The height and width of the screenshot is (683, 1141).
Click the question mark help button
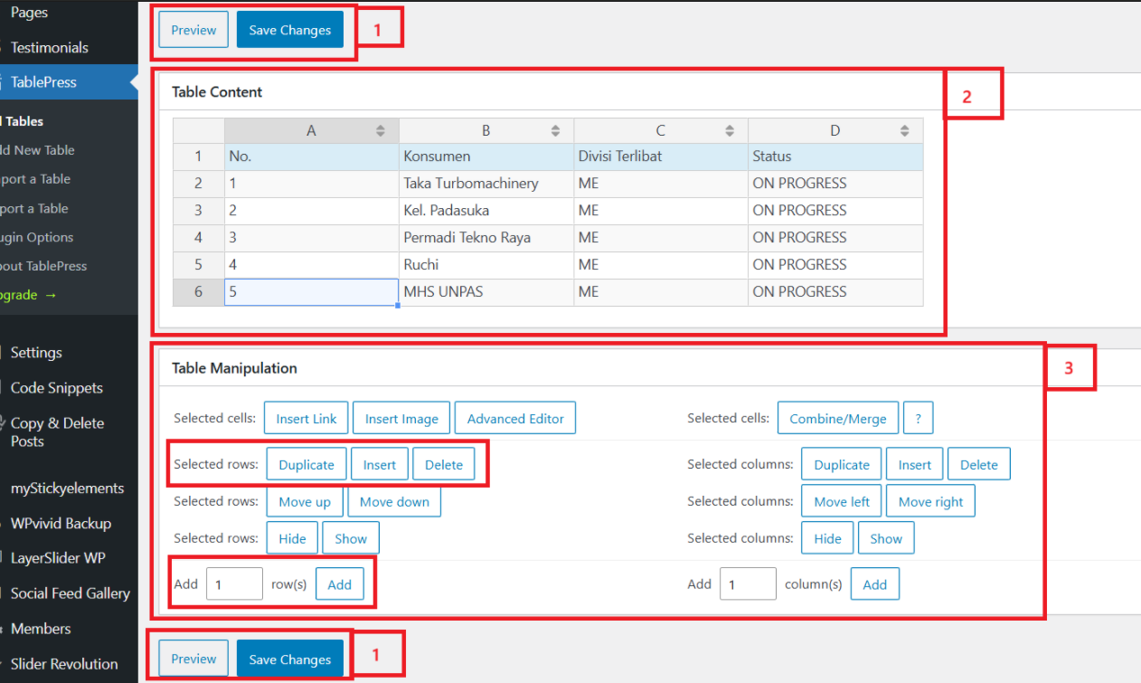point(918,419)
